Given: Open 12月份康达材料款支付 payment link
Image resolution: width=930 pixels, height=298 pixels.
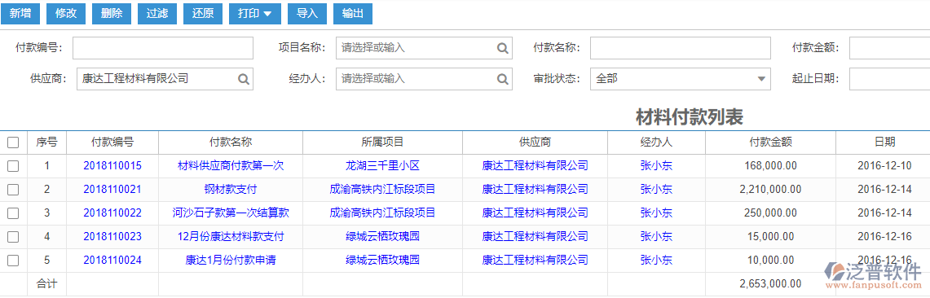Looking at the screenshot, I should [231, 237].
